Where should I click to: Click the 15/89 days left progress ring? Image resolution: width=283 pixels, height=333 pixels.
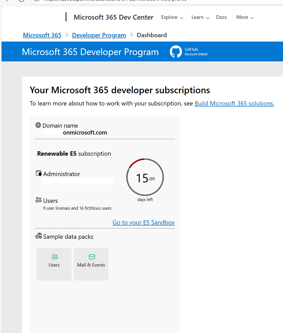(x=145, y=177)
